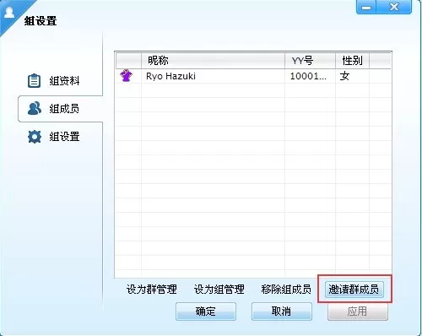Click Ryo Hazuki's purple avatar icon
The height and width of the screenshot is (336, 422).
click(x=126, y=75)
